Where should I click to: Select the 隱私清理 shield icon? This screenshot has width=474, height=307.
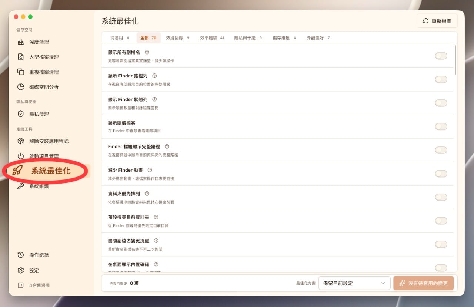(x=21, y=114)
